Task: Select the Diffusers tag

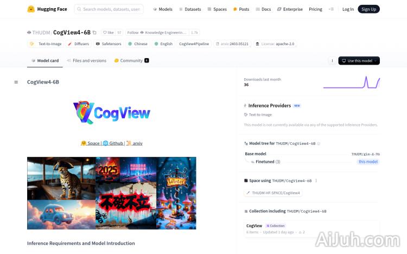Action: point(78,44)
